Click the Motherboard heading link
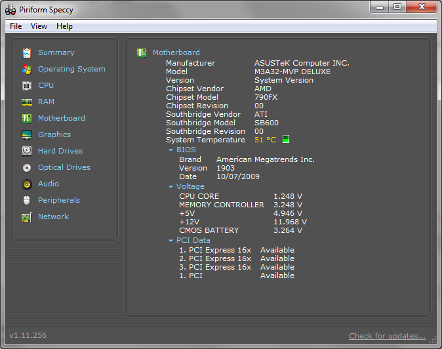The height and width of the screenshot is (349, 442). (x=176, y=52)
